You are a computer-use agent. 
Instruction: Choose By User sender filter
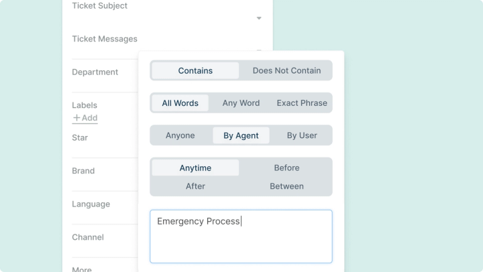(x=302, y=135)
